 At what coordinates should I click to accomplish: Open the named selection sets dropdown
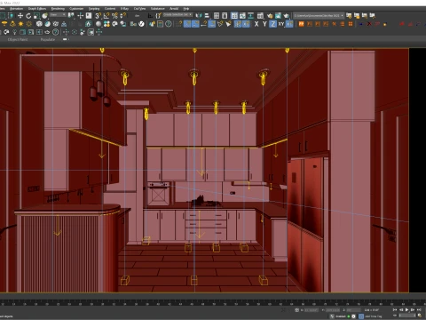[x=177, y=15]
